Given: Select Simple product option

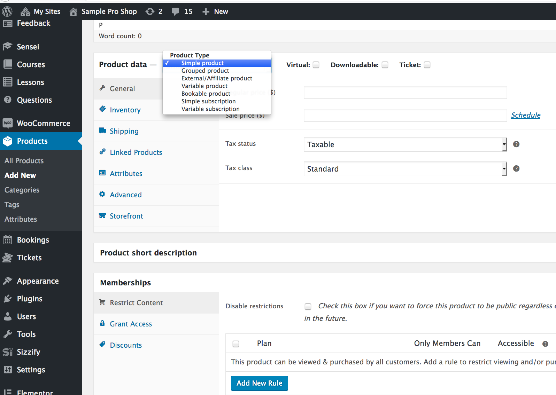Looking at the screenshot, I should (217, 63).
